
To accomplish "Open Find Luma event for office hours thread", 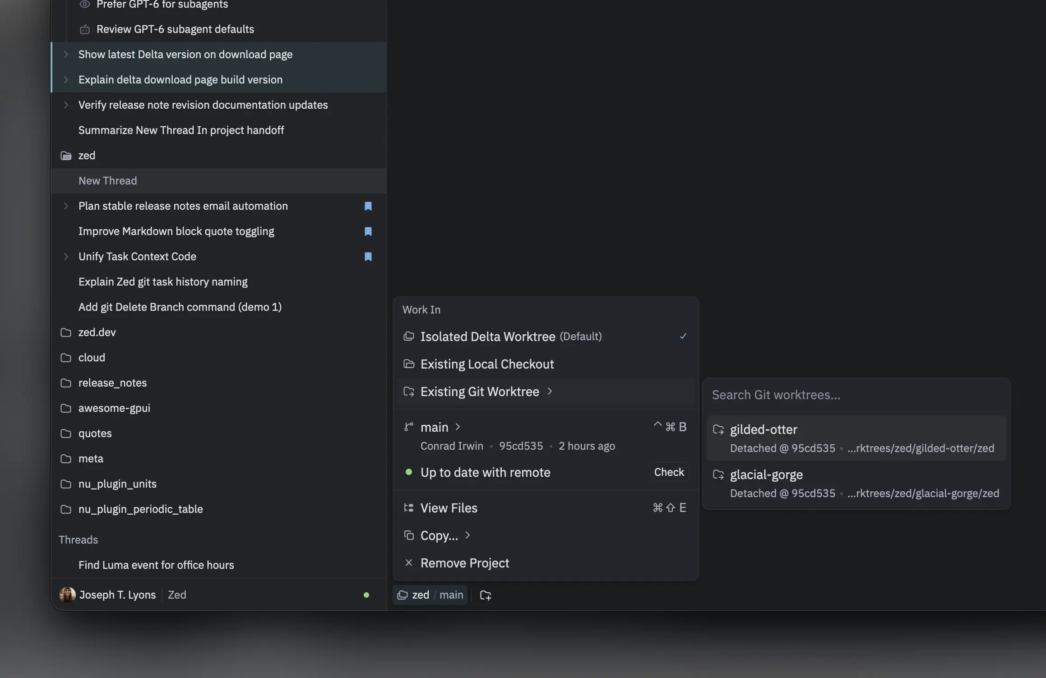I will coord(219,565).
